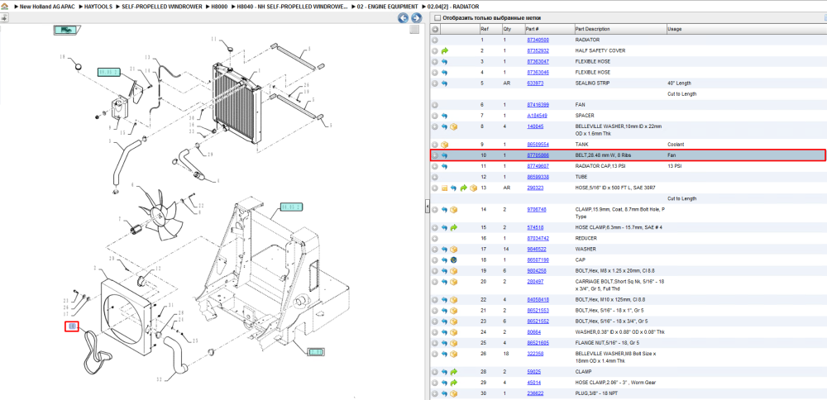Click green forward arrow in CLAMP 59025 row

453,372
